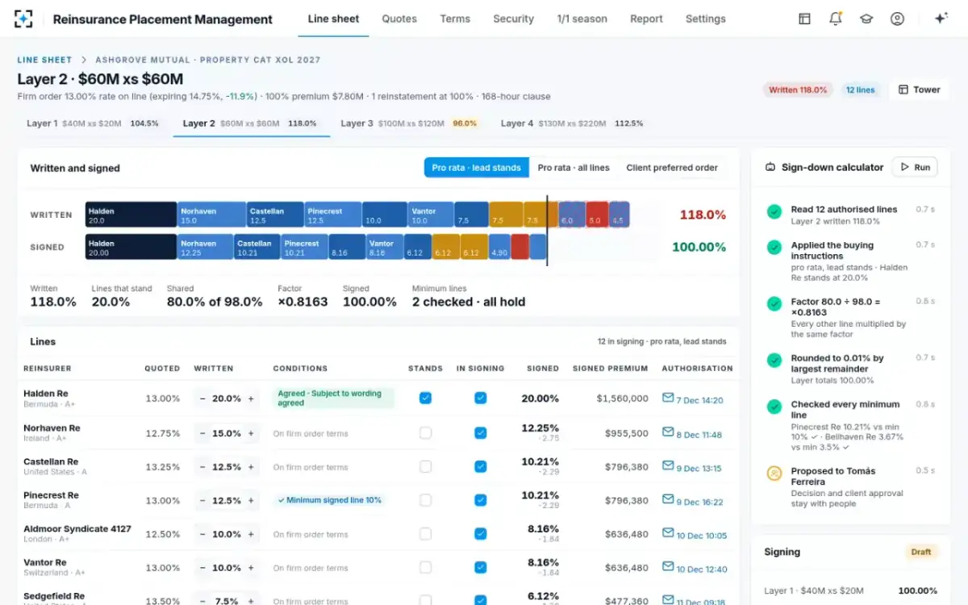
Task: Open the layout panel icon in header
Action: coord(804,19)
